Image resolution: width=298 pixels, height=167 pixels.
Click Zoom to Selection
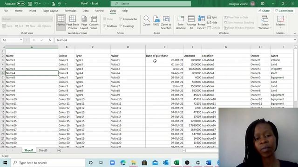[x=166, y=22]
